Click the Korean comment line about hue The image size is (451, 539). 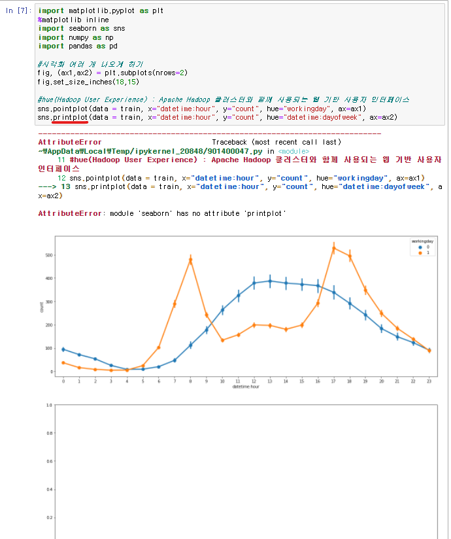224,99
